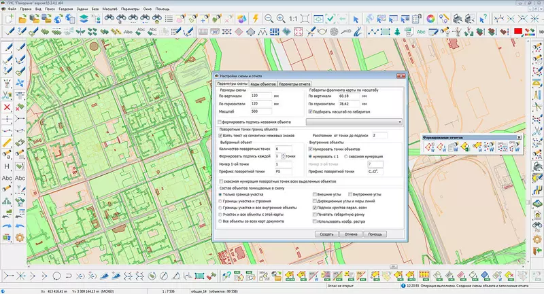
Task: Open the object name caption dropdown
Action: 398,122
